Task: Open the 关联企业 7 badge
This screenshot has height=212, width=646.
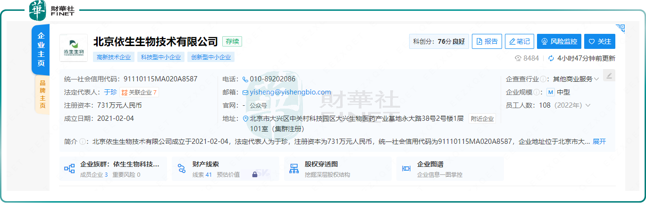Action: pyautogui.click(x=139, y=92)
